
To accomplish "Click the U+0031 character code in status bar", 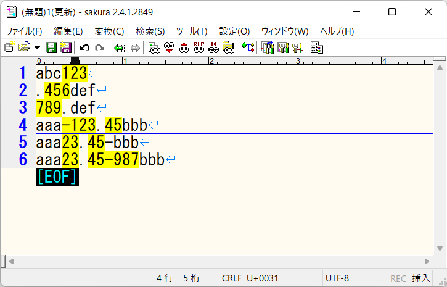I will click(x=263, y=278).
